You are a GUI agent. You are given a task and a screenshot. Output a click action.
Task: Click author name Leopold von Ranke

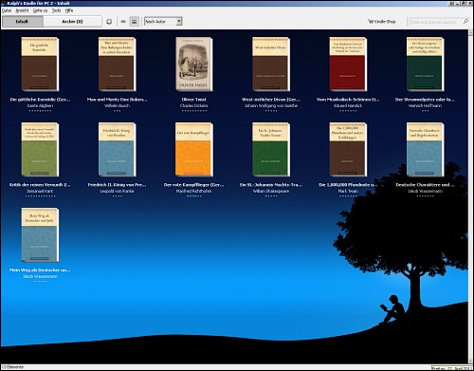click(117, 191)
